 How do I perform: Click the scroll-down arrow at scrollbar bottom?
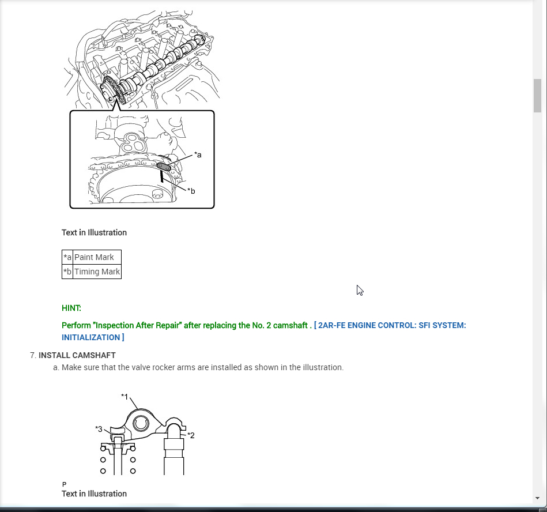pyautogui.click(x=537, y=498)
